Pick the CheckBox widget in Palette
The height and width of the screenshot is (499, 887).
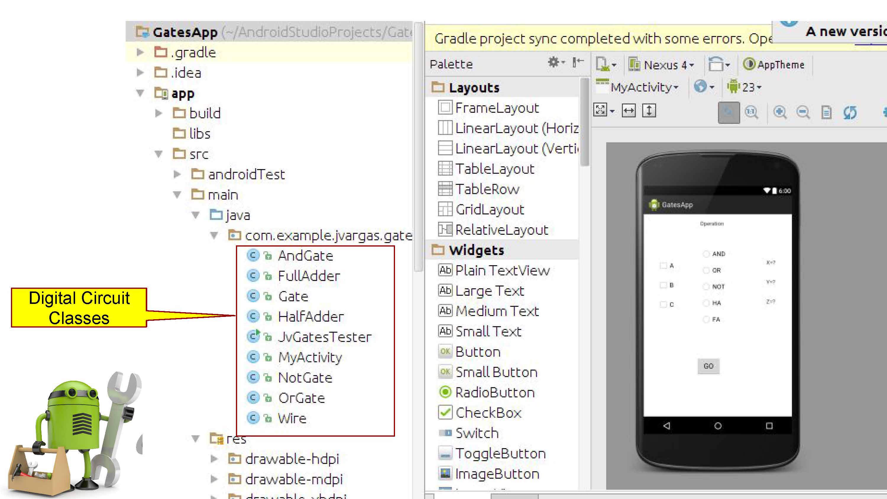click(488, 413)
